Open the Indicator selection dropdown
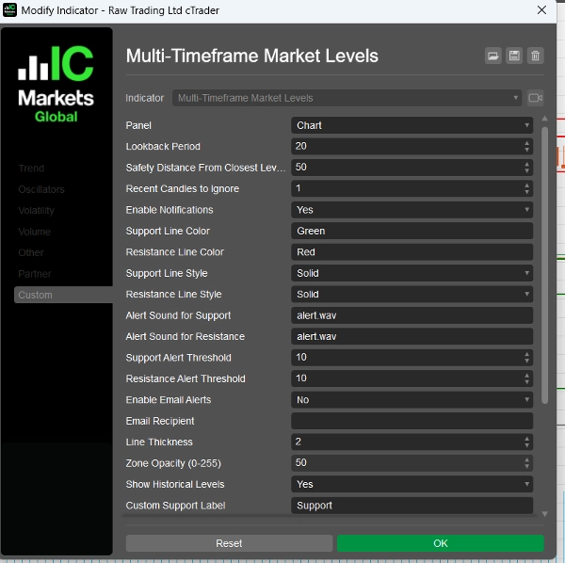Viewport: 565px width, 563px height. point(347,98)
